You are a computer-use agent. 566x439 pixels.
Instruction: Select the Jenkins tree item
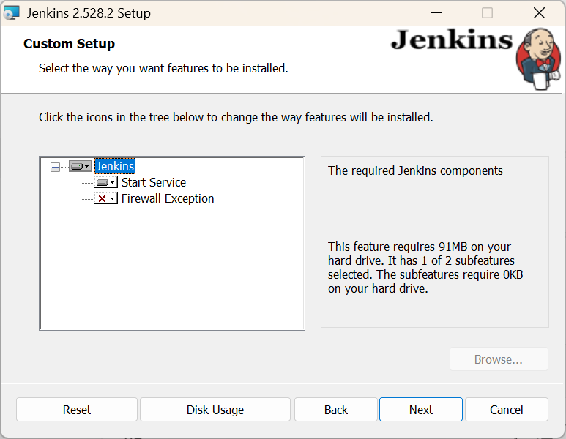point(115,166)
